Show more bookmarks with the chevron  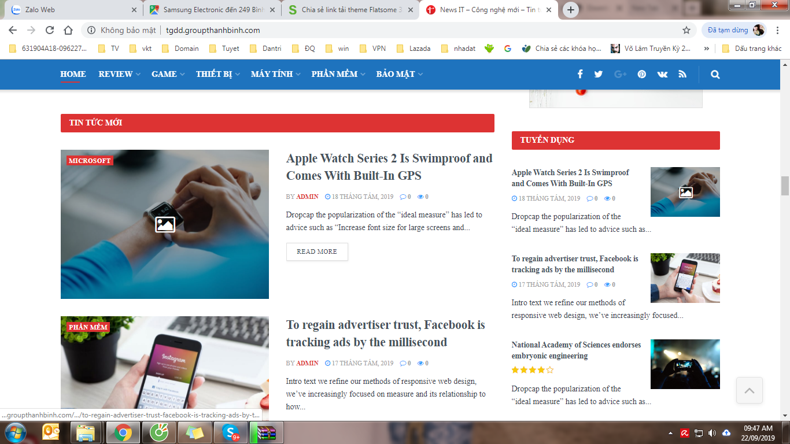point(706,49)
